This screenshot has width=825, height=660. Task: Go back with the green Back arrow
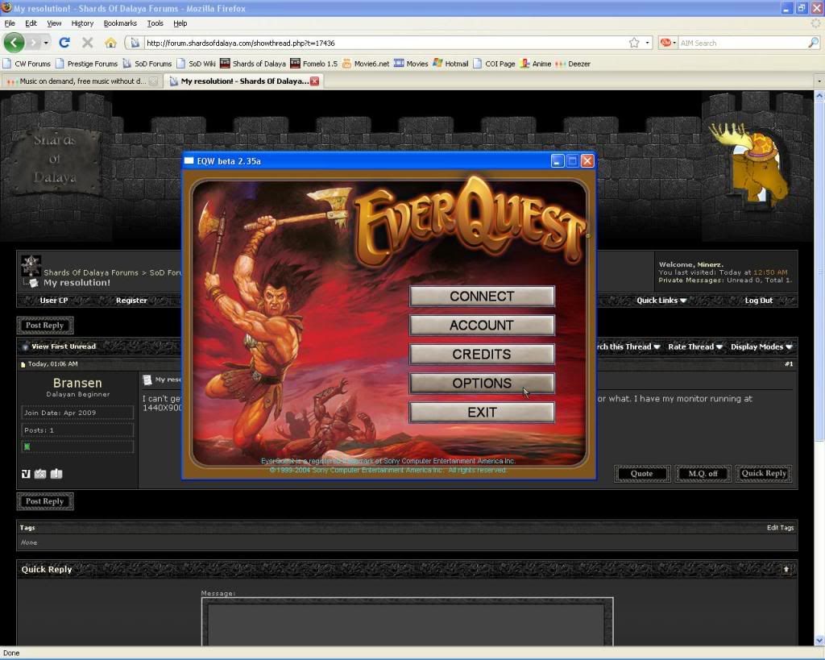click(x=15, y=43)
